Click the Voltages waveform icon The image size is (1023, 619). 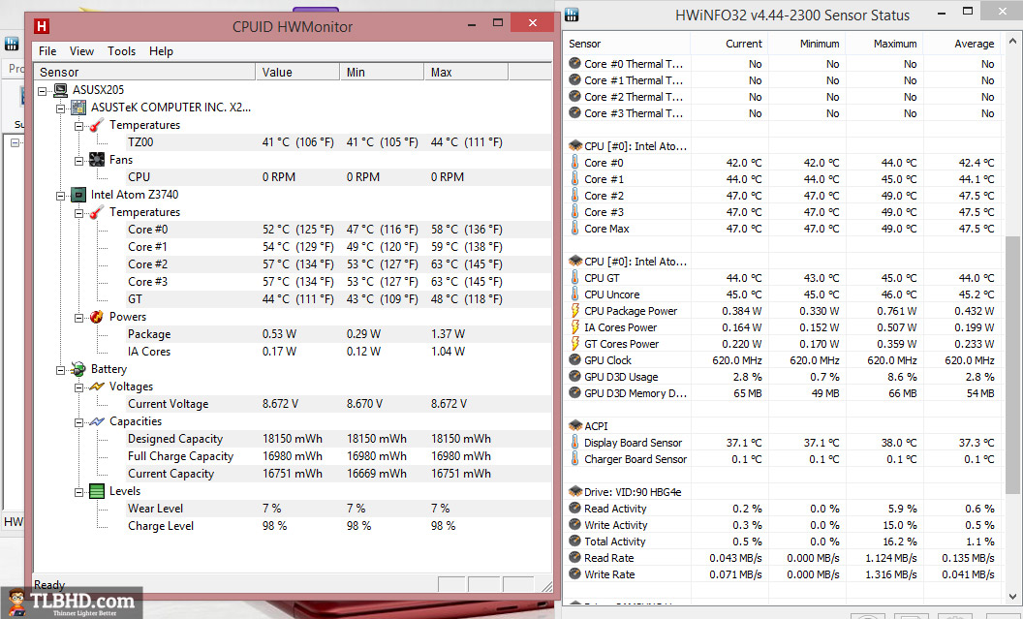click(x=97, y=387)
